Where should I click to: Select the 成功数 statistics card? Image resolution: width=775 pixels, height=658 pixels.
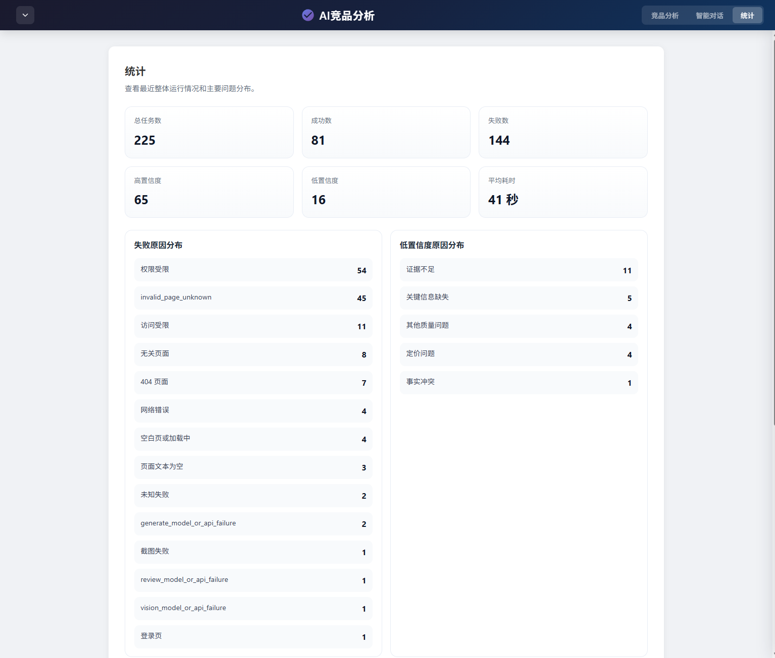pos(386,132)
